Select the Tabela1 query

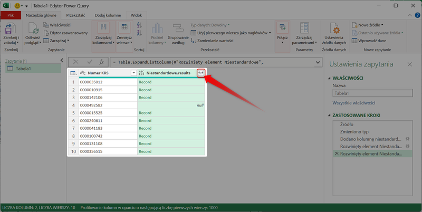33,69
